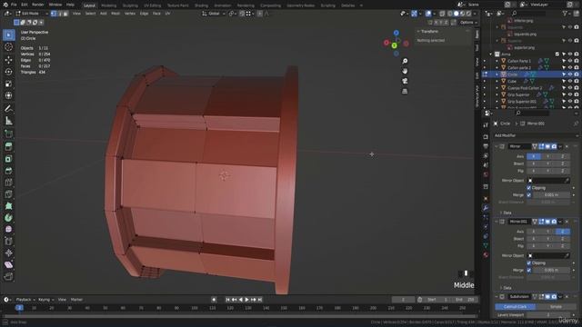The width and height of the screenshot is (582, 327).
Task: Click the timeline play button
Action: 246,300
